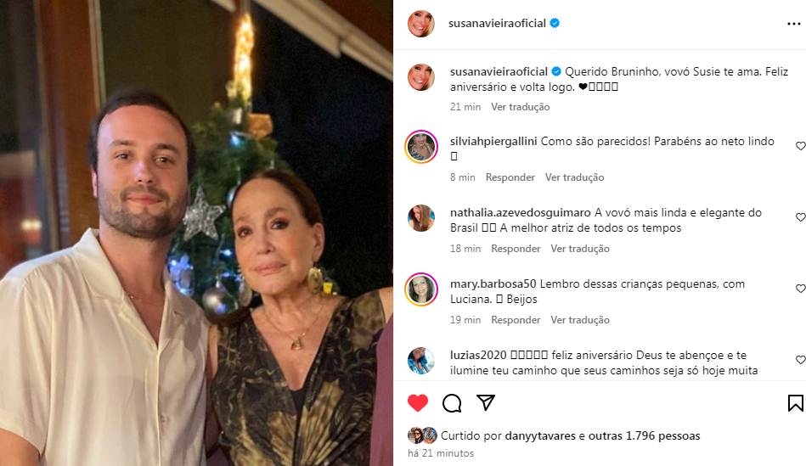This screenshot has height=466, width=806.
Task: Open susanavieiraoficial header profile picture
Action: pyautogui.click(x=420, y=24)
